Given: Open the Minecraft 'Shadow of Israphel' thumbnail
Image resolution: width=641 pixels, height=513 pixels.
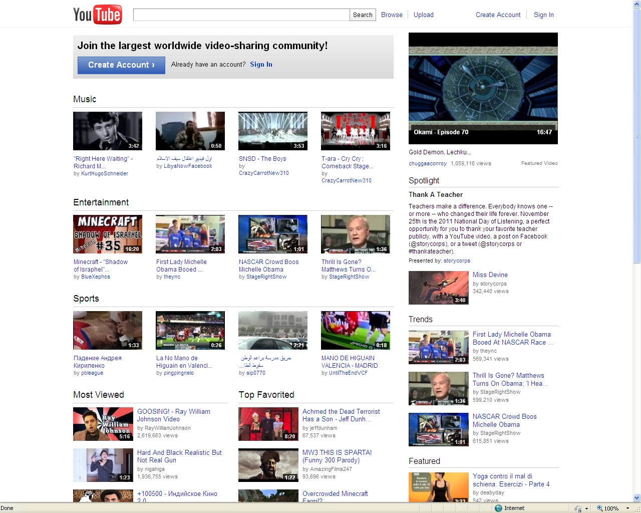Looking at the screenshot, I should click(x=107, y=233).
